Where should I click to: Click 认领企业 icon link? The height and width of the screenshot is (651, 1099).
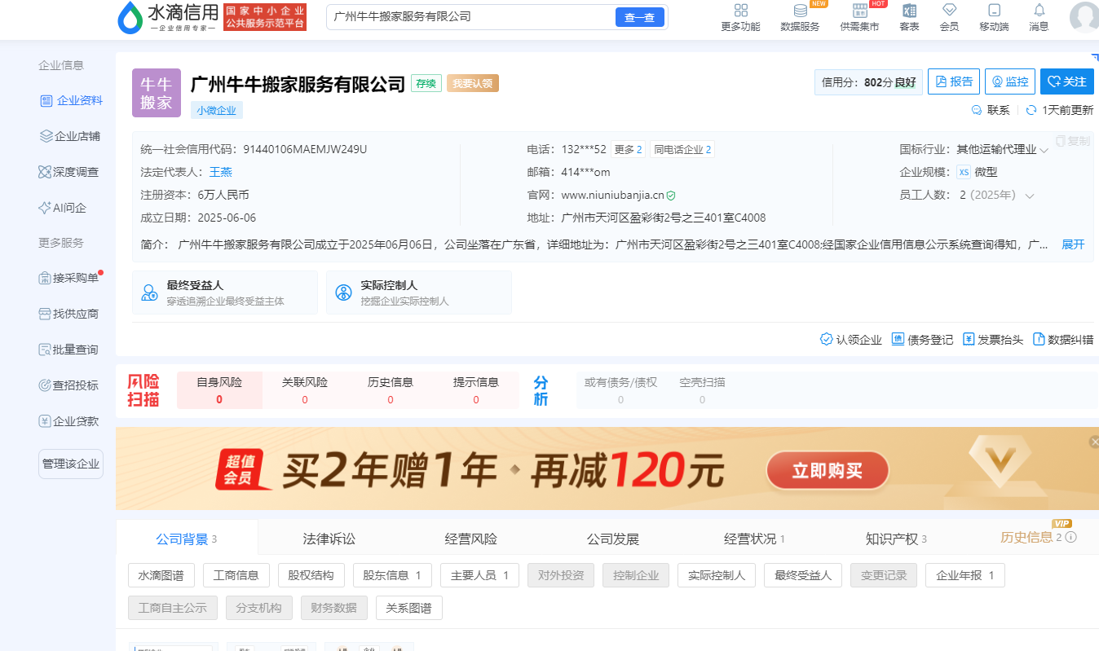[x=851, y=340]
